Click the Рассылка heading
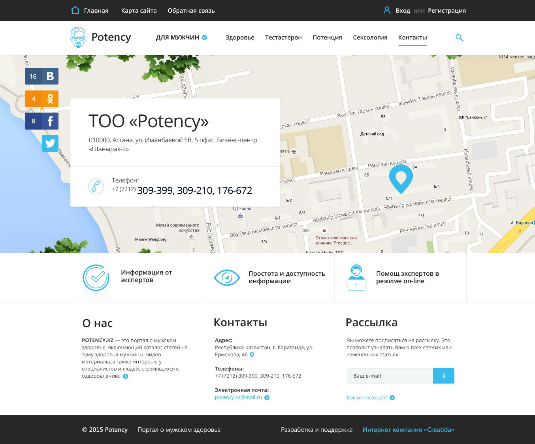 (x=371, y=322)
